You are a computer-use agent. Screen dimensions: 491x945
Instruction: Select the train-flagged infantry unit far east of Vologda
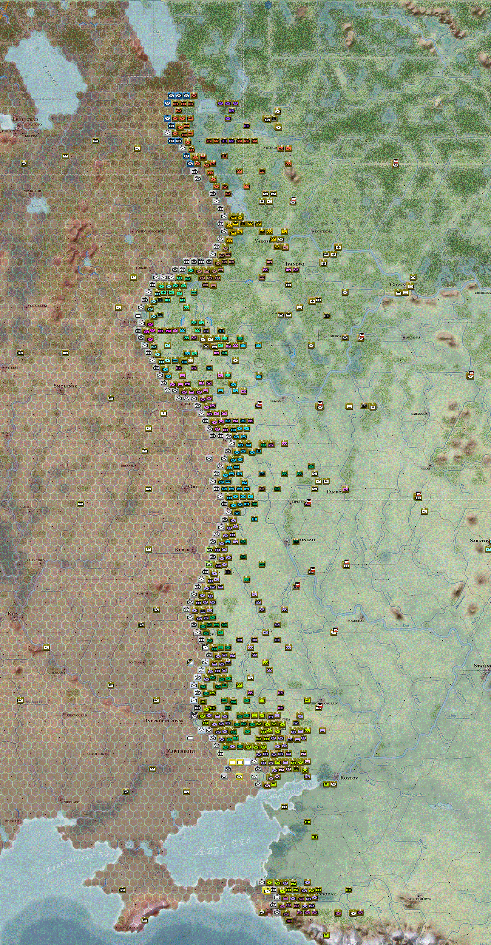tap(395, 163)
